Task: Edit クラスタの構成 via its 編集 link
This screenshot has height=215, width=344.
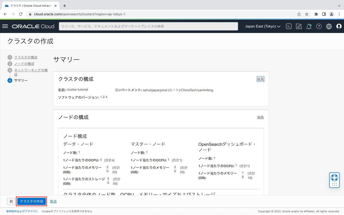Action: click(x=260, y=79)
